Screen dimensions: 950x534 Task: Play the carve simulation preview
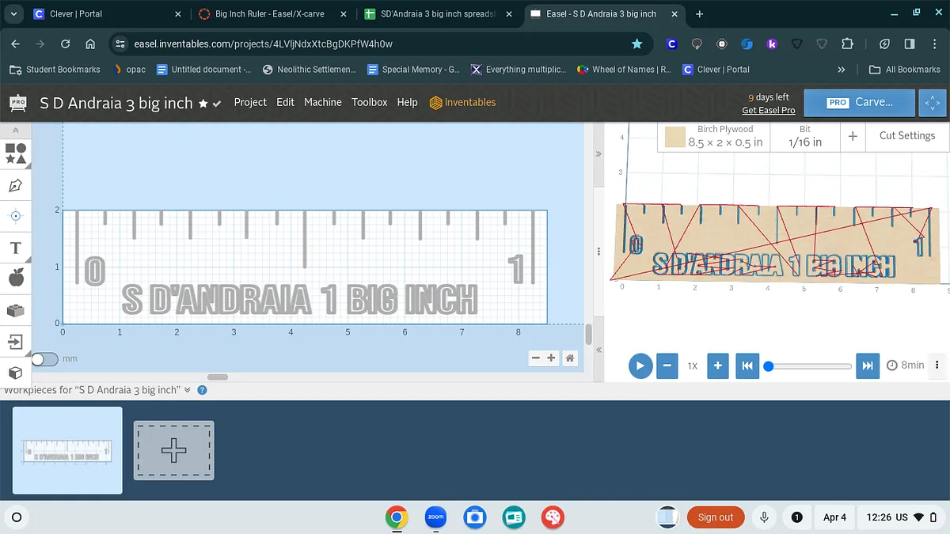pos(640,365)
